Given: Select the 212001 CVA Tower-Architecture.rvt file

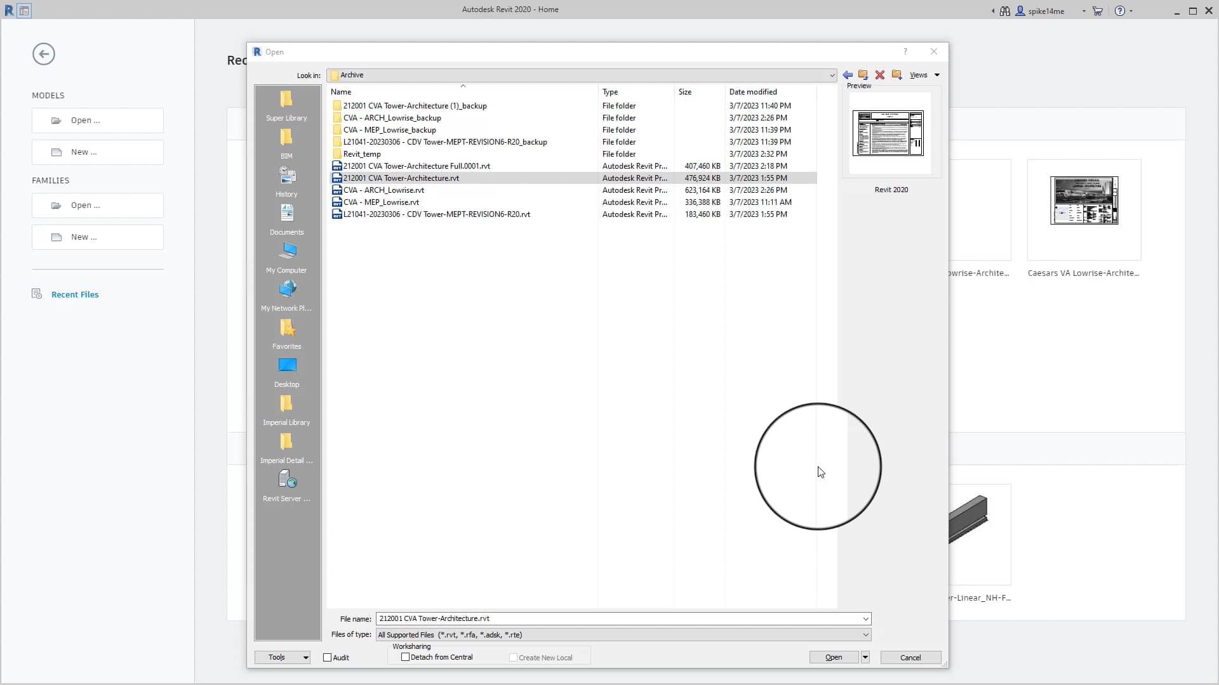Looking at the screenshot, I should [x=401, y=178].
